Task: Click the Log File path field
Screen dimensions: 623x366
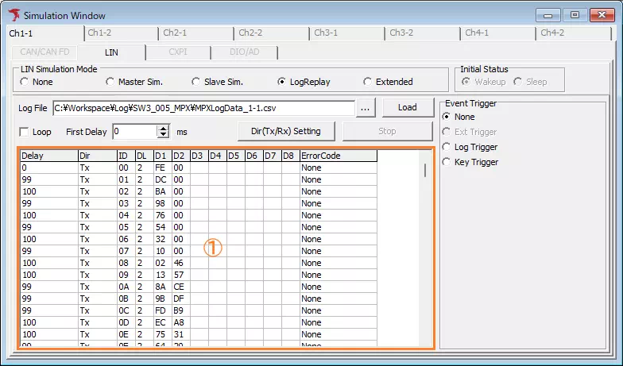Action: [x=203, y=107]
